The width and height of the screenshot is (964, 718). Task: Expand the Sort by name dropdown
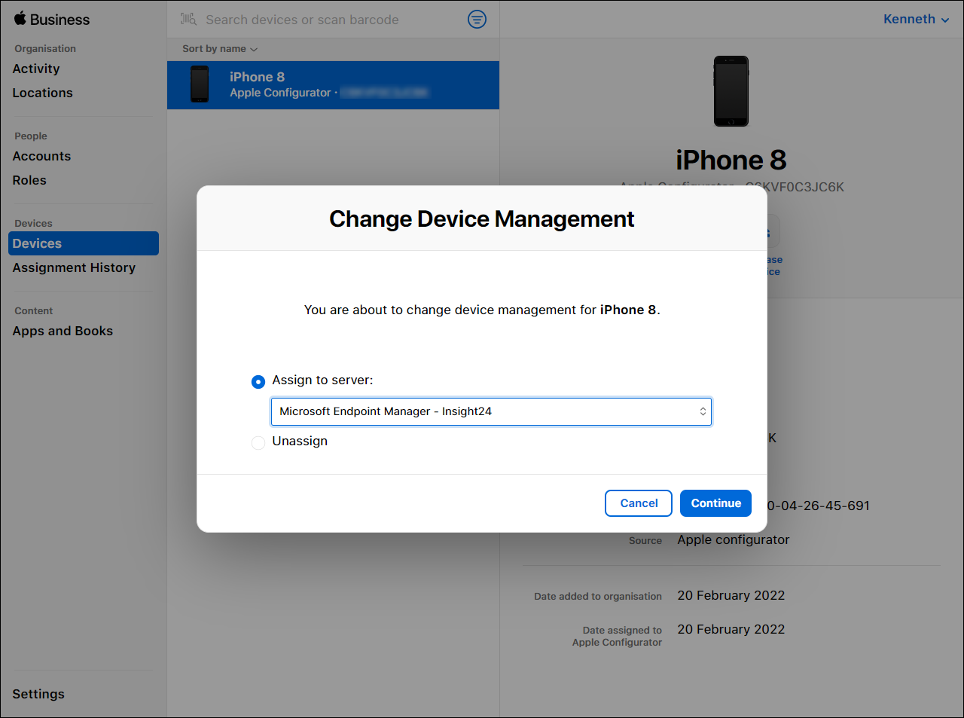[220, 49]
